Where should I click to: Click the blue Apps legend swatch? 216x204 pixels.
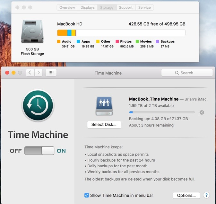click(78, 41)
